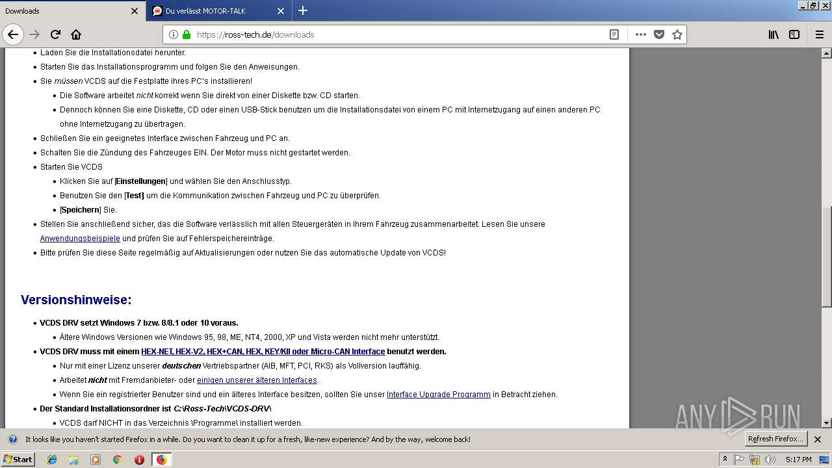The width and height of the screenshot is (832, 468).
Task: Open the Windows Start menu
Action: tap(18, 460)
